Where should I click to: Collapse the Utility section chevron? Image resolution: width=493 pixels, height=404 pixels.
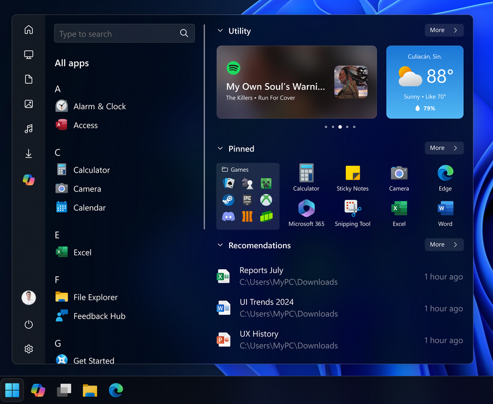220,30
